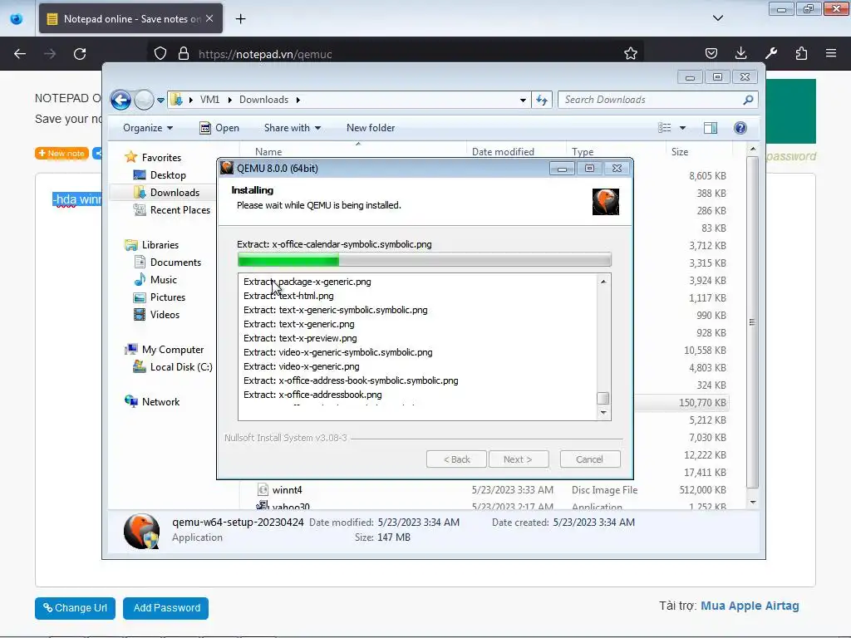Image resolution: width=851 pixels, height=638 pixels.
Task: Click the Explorer refresh address button
Action: 542,100
